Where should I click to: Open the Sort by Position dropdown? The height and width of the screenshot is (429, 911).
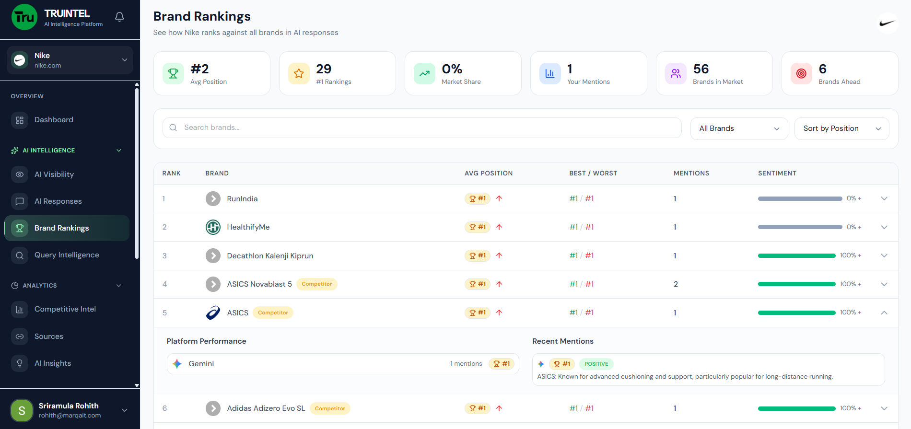coord(841,128)
